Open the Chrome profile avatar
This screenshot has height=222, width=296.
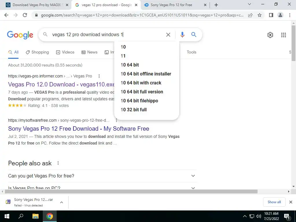(x=280, y=15)
